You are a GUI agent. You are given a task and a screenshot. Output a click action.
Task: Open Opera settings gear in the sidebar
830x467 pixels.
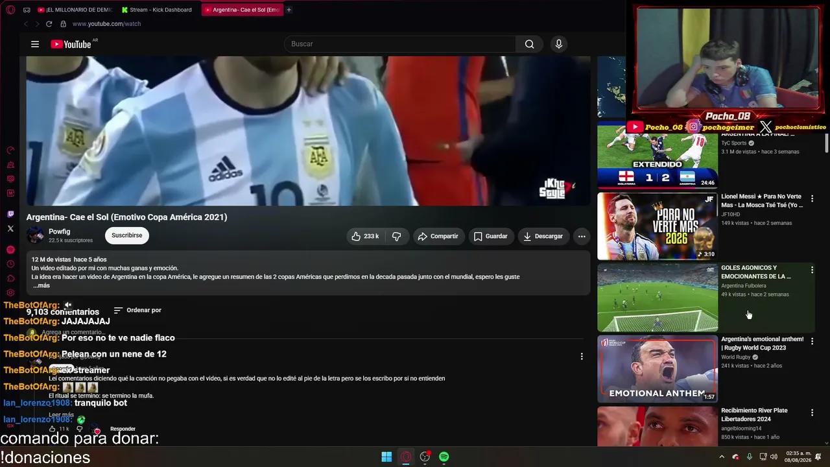click(x=10, y=293)
